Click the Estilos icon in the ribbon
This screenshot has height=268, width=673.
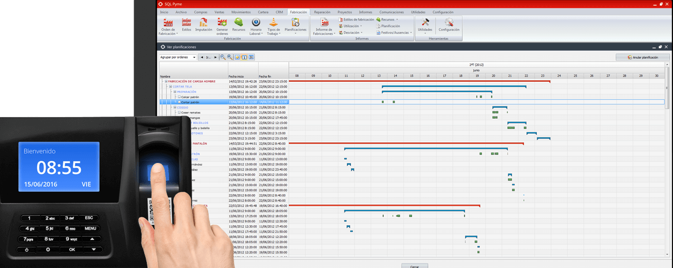(x=186, y=23)
